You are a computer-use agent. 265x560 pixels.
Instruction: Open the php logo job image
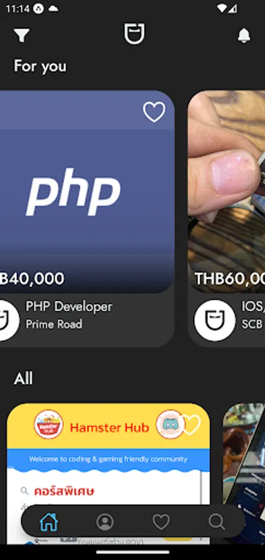click(87, 192)
